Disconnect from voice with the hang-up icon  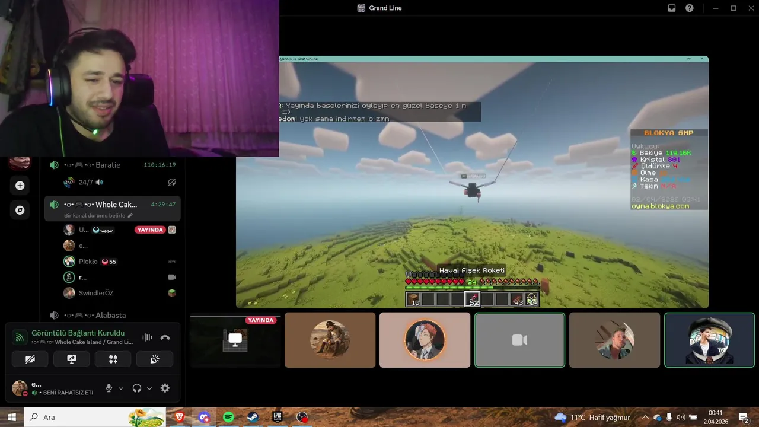click(x=165, y=337)
